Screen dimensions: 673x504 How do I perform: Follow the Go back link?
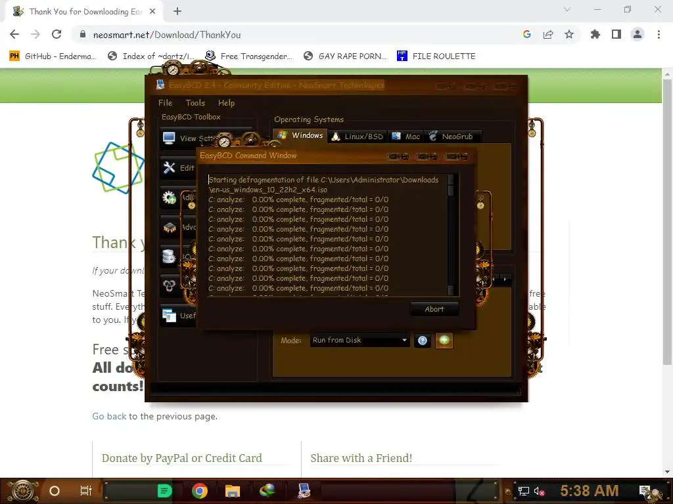(x=109, y=416)
